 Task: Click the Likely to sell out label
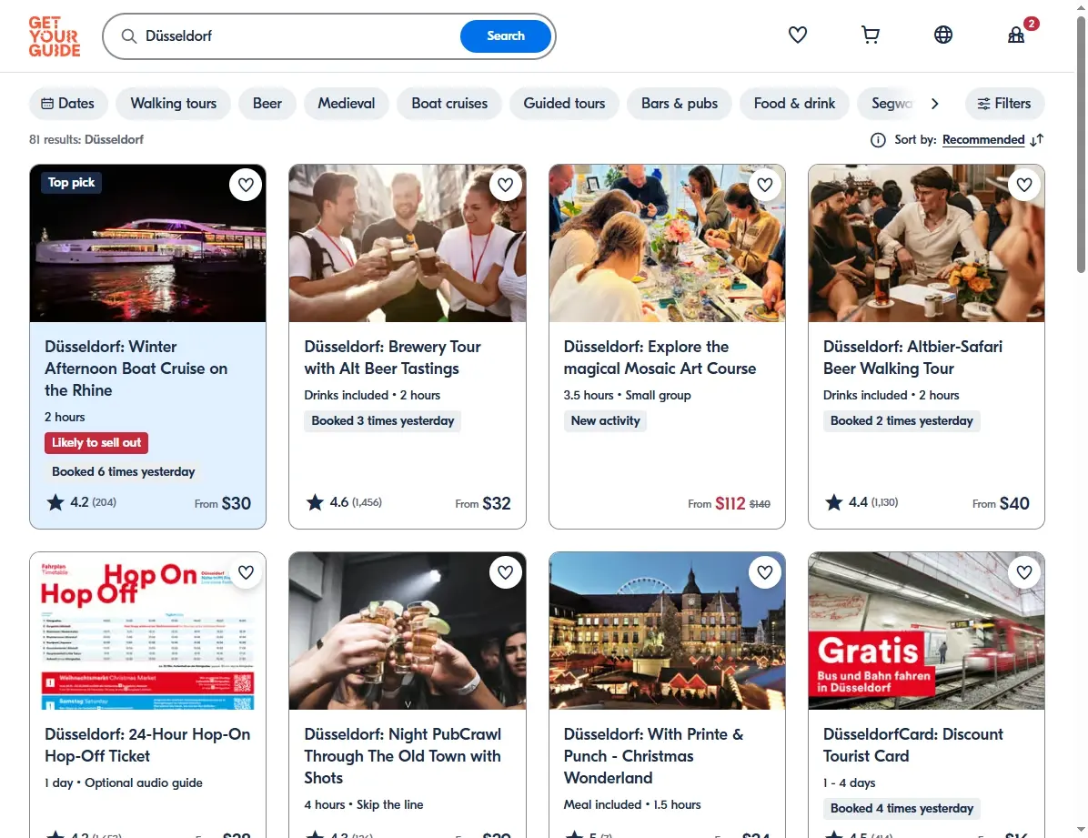tap(96, 443)
